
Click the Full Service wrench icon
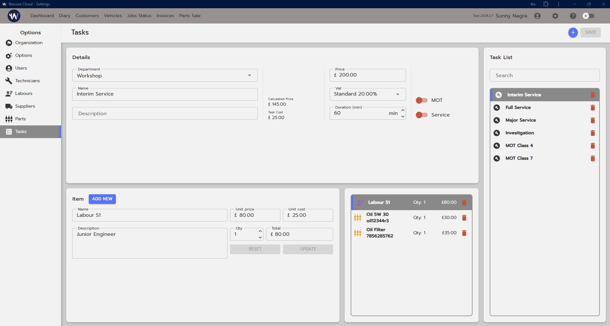497,108
